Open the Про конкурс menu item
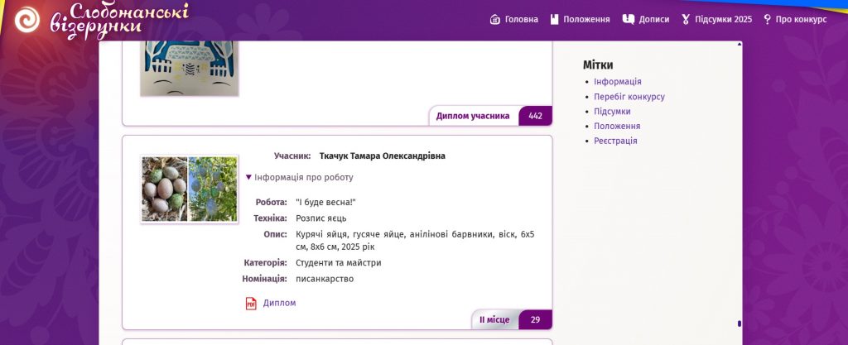 point(801,20)
